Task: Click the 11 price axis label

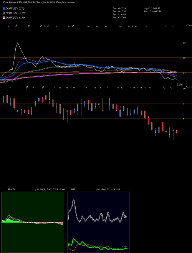Action: click(x=184, y=74)
